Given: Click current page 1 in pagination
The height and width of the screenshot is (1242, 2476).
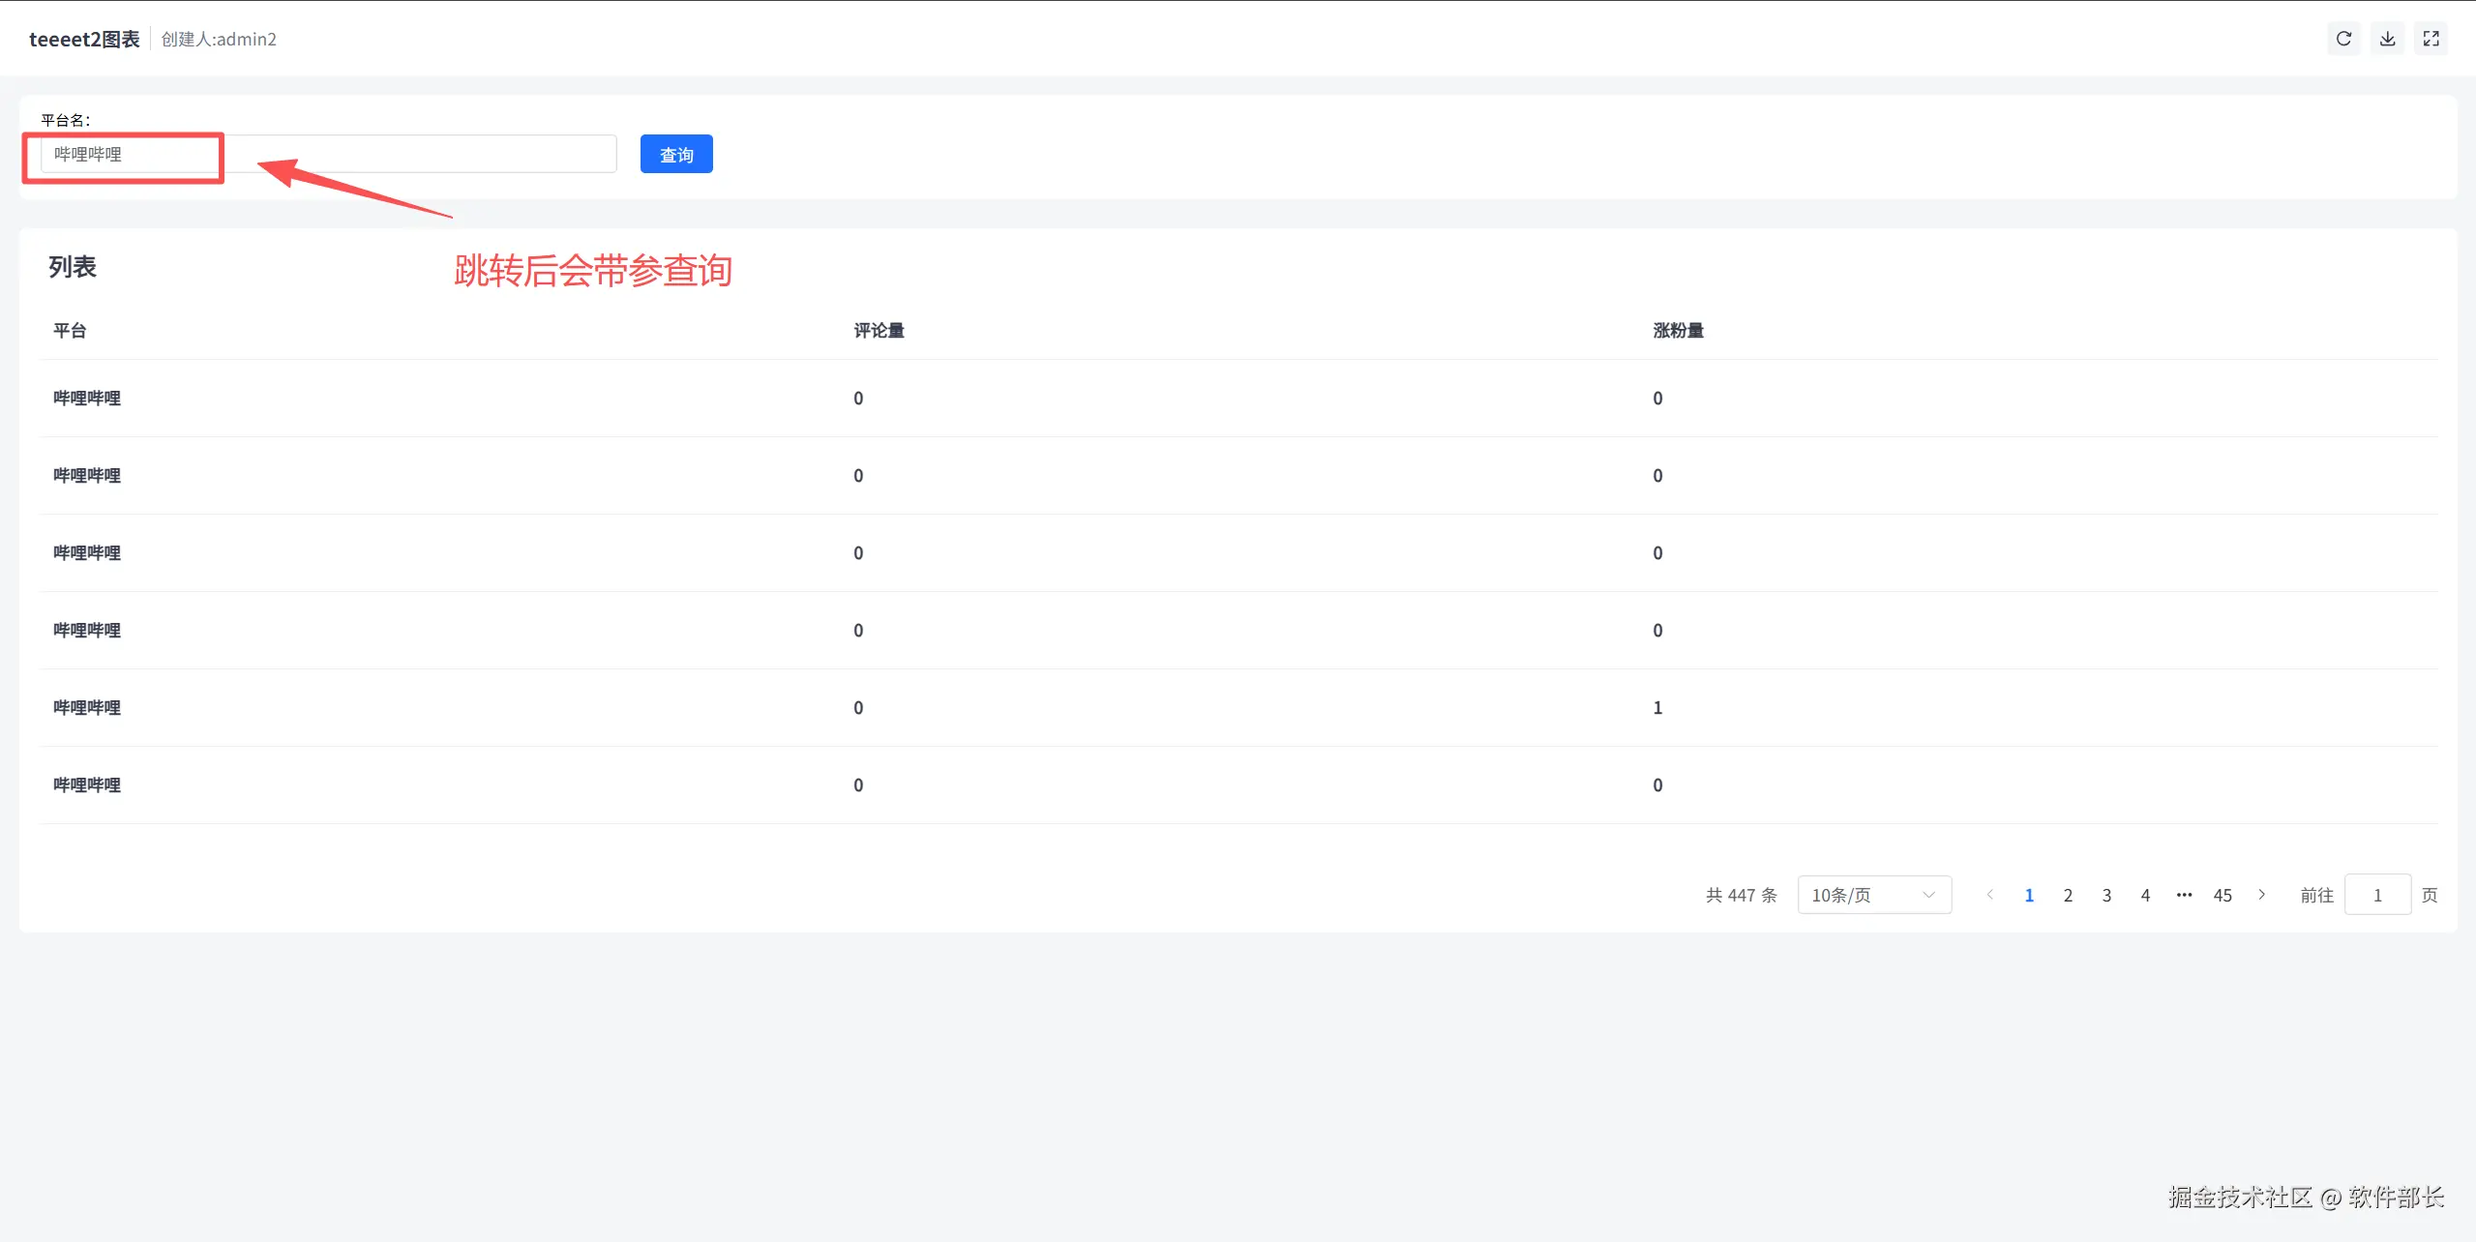Looking at the screenshot, I should pos(2029,895).
